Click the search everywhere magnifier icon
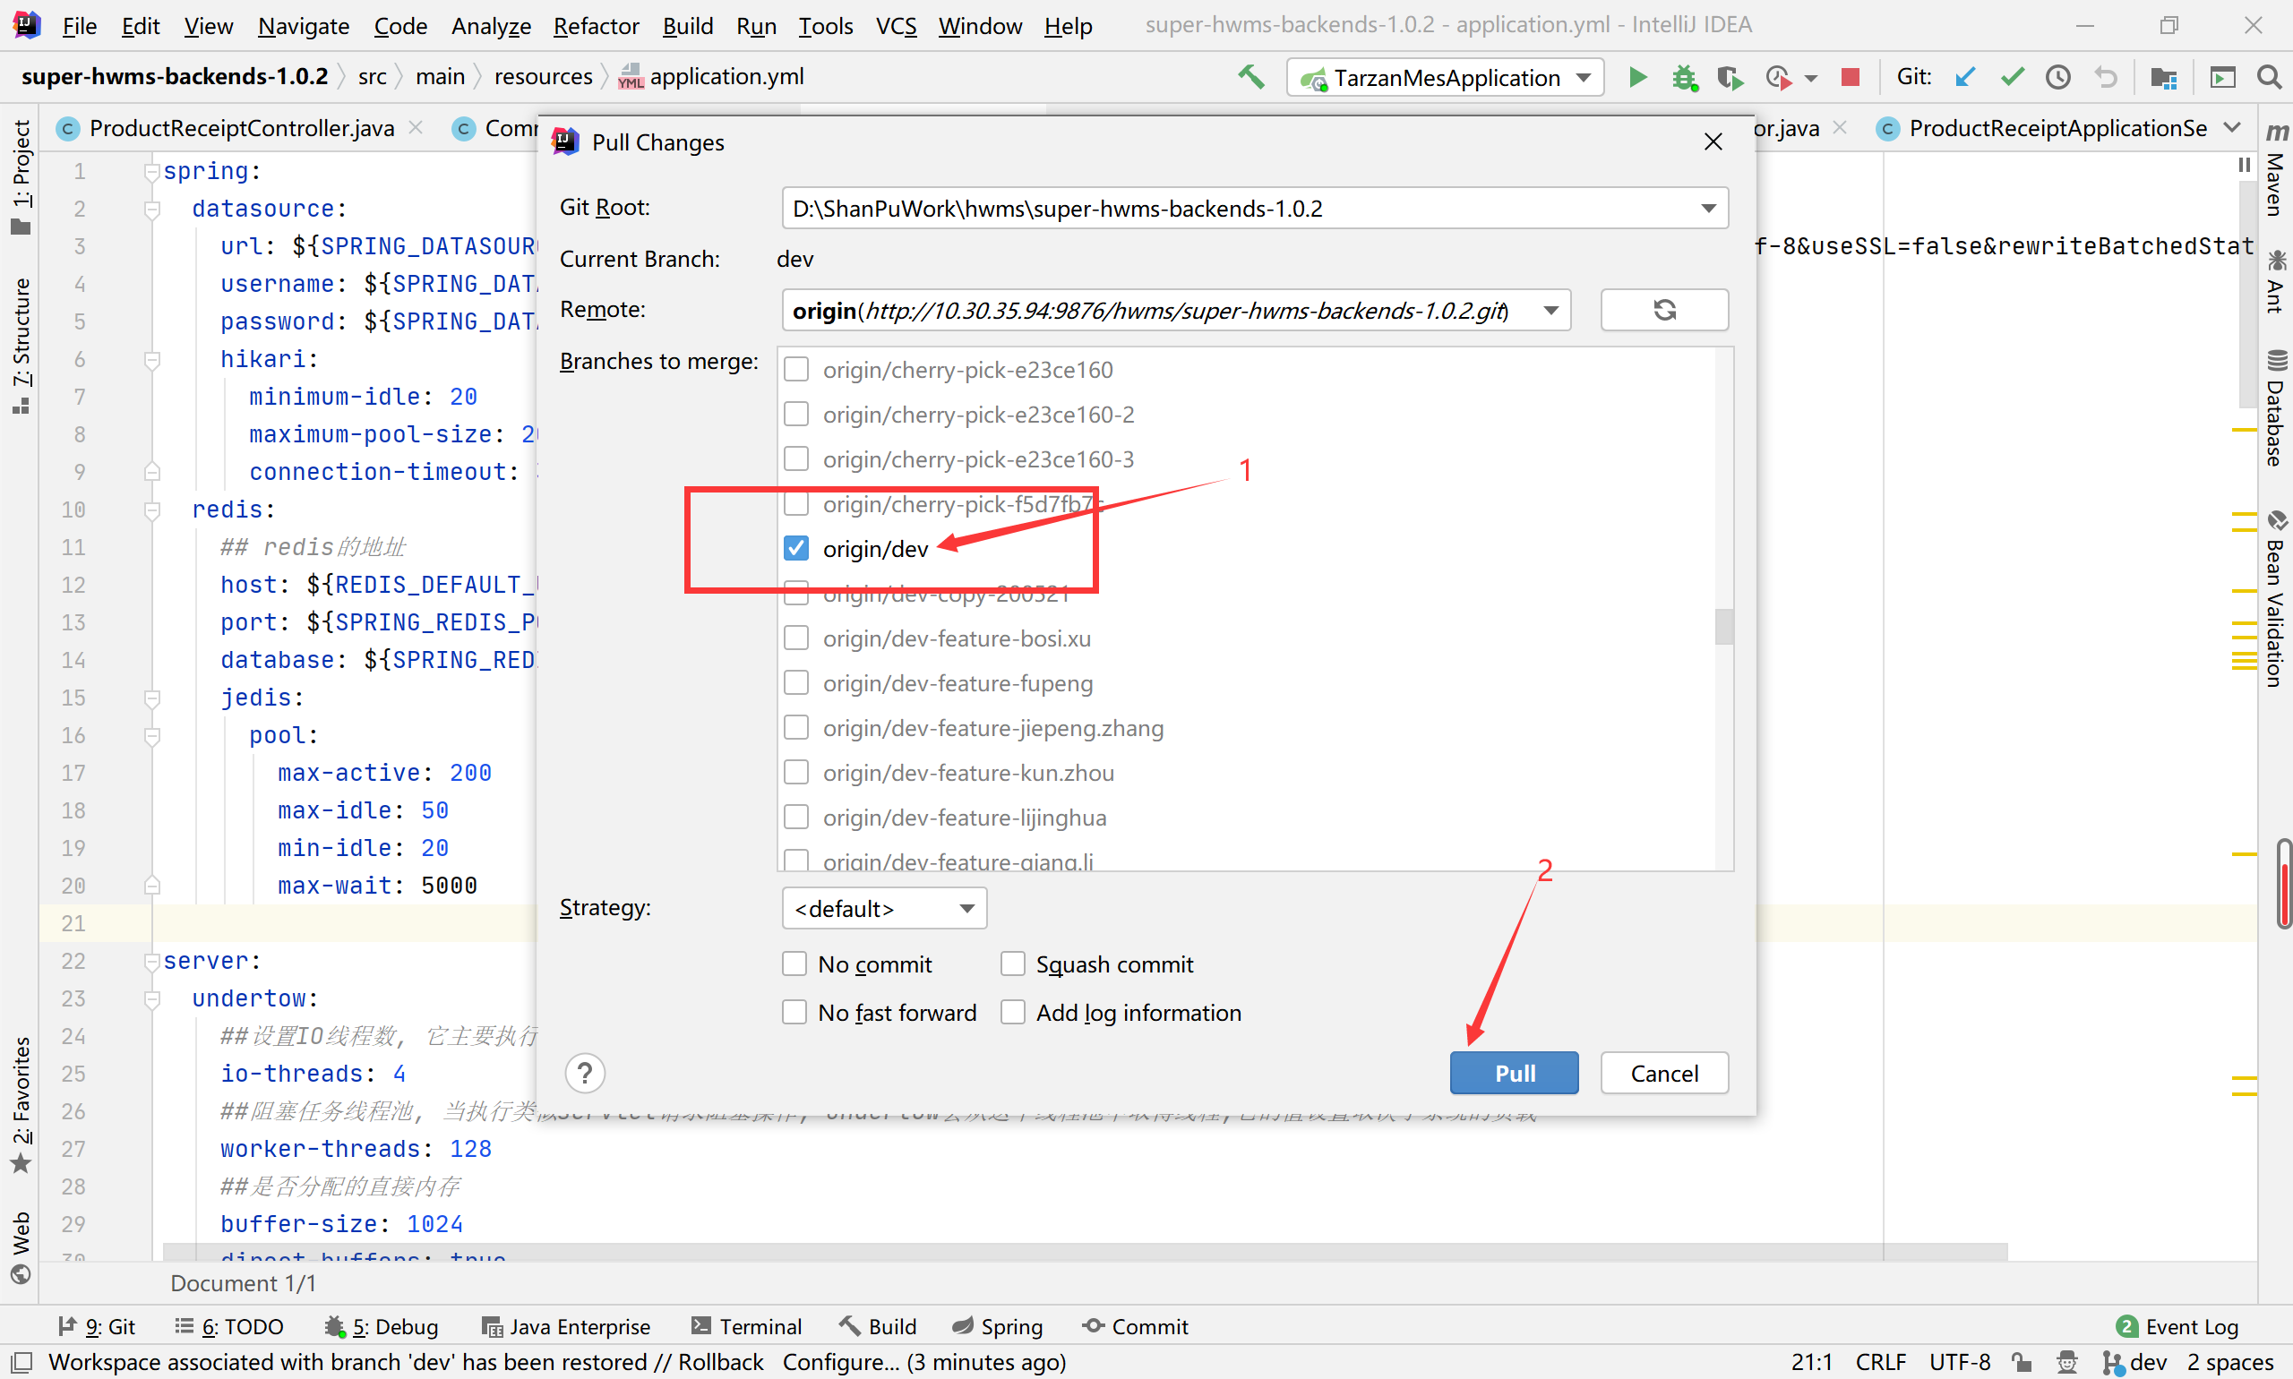 point(2269,77)
